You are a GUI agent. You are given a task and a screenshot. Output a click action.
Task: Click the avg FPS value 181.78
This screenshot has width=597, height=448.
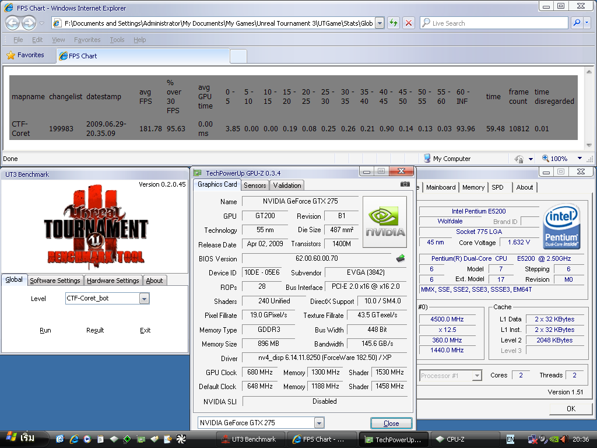point(150,129)
